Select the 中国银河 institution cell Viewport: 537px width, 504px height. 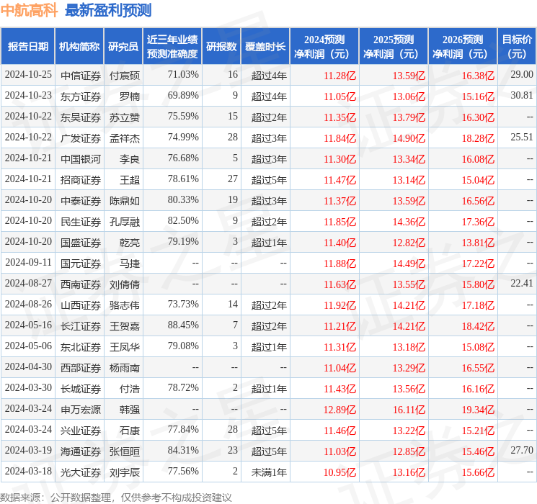81,159
